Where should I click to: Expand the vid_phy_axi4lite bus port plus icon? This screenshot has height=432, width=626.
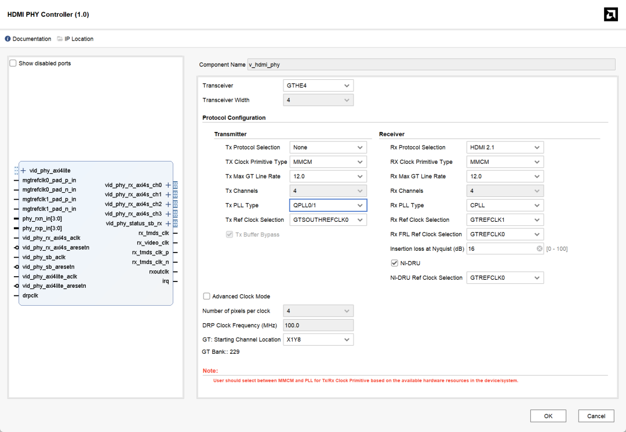click(23, 171)
